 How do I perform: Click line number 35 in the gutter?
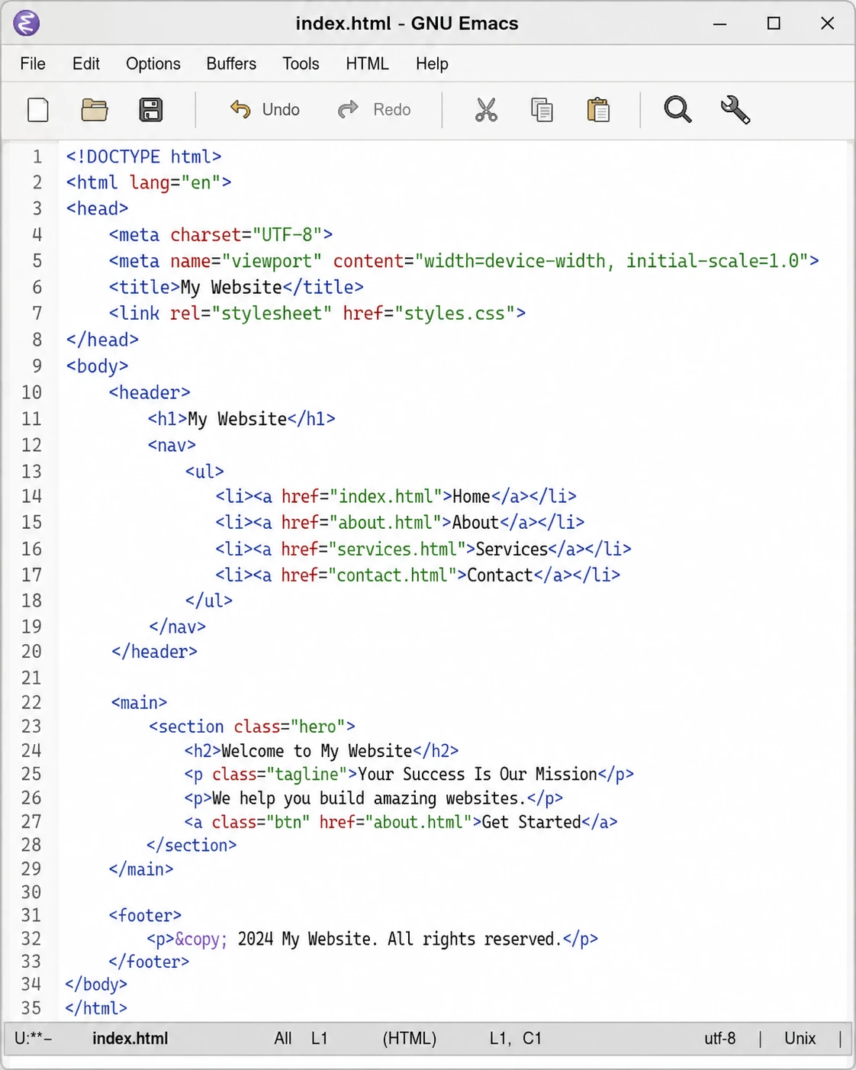[x=31, y=1008]
